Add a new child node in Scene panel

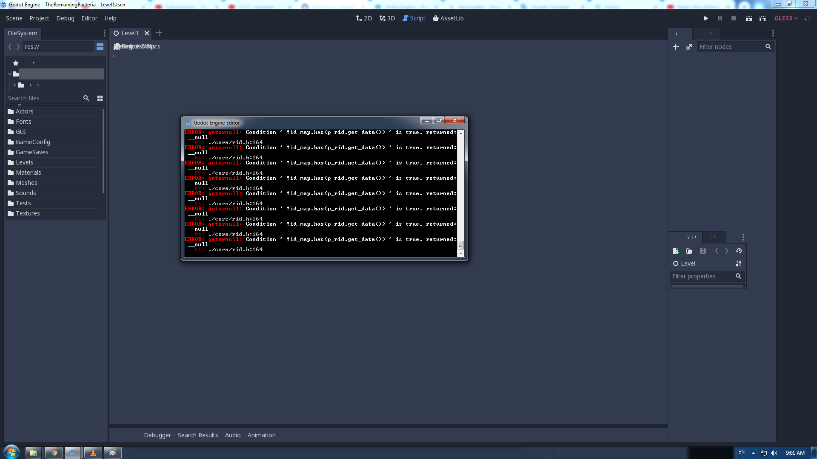click(x=676, y=47)
